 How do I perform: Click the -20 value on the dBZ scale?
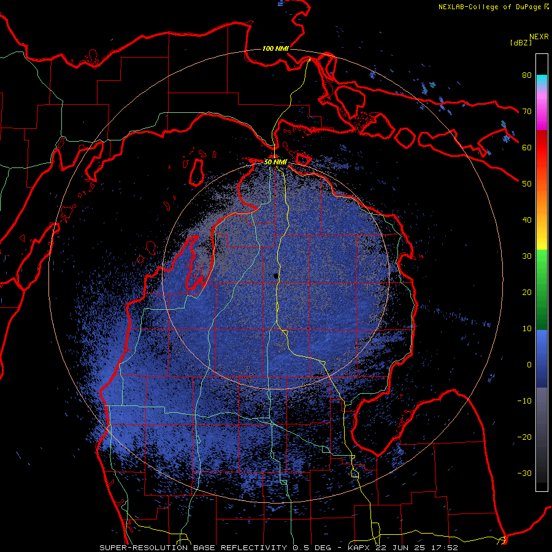point(524,437)
